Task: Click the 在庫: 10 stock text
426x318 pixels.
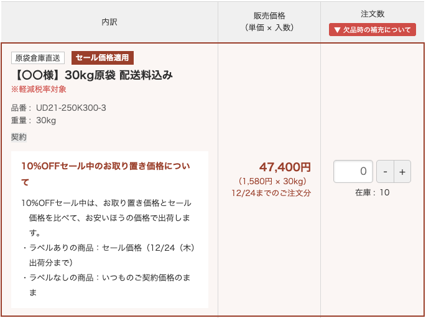Action: (373, 192)
